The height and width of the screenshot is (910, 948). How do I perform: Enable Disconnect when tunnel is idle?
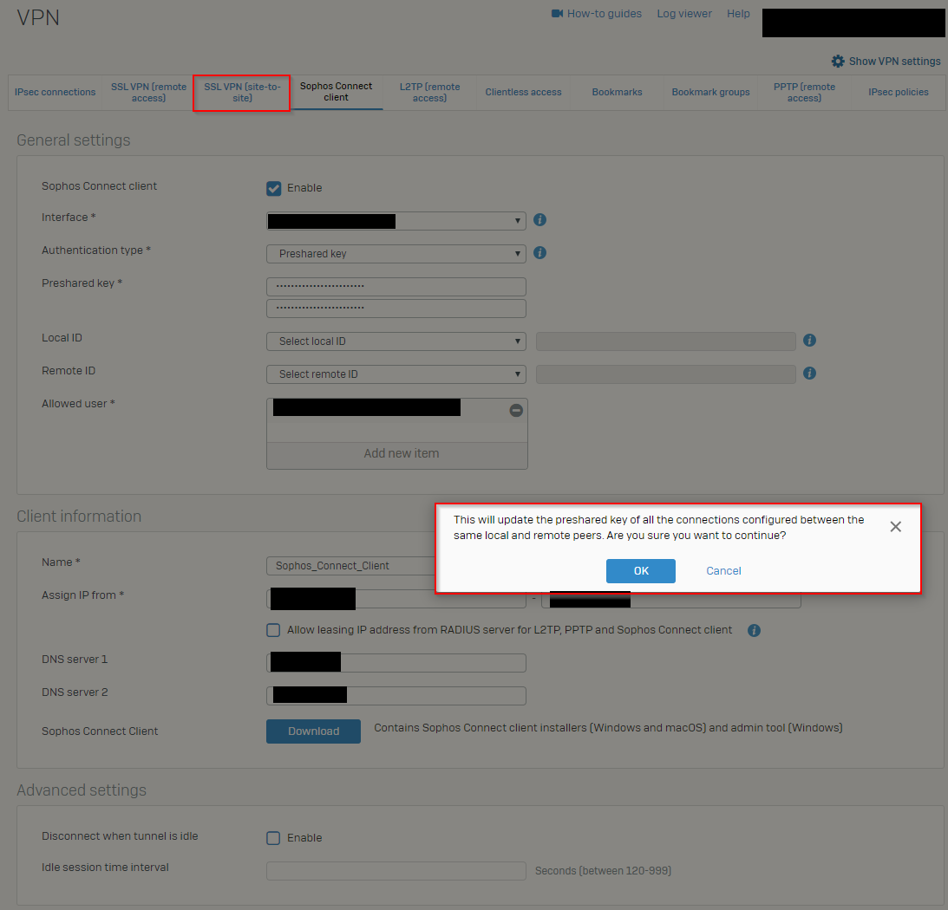click(273, 838)
